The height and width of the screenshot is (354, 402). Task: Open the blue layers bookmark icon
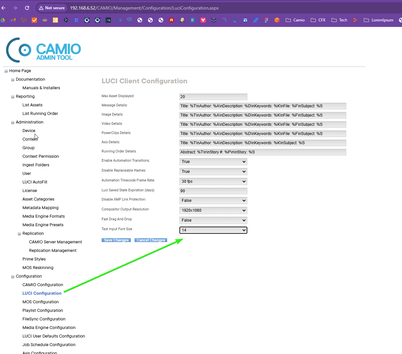click(129, 20)
